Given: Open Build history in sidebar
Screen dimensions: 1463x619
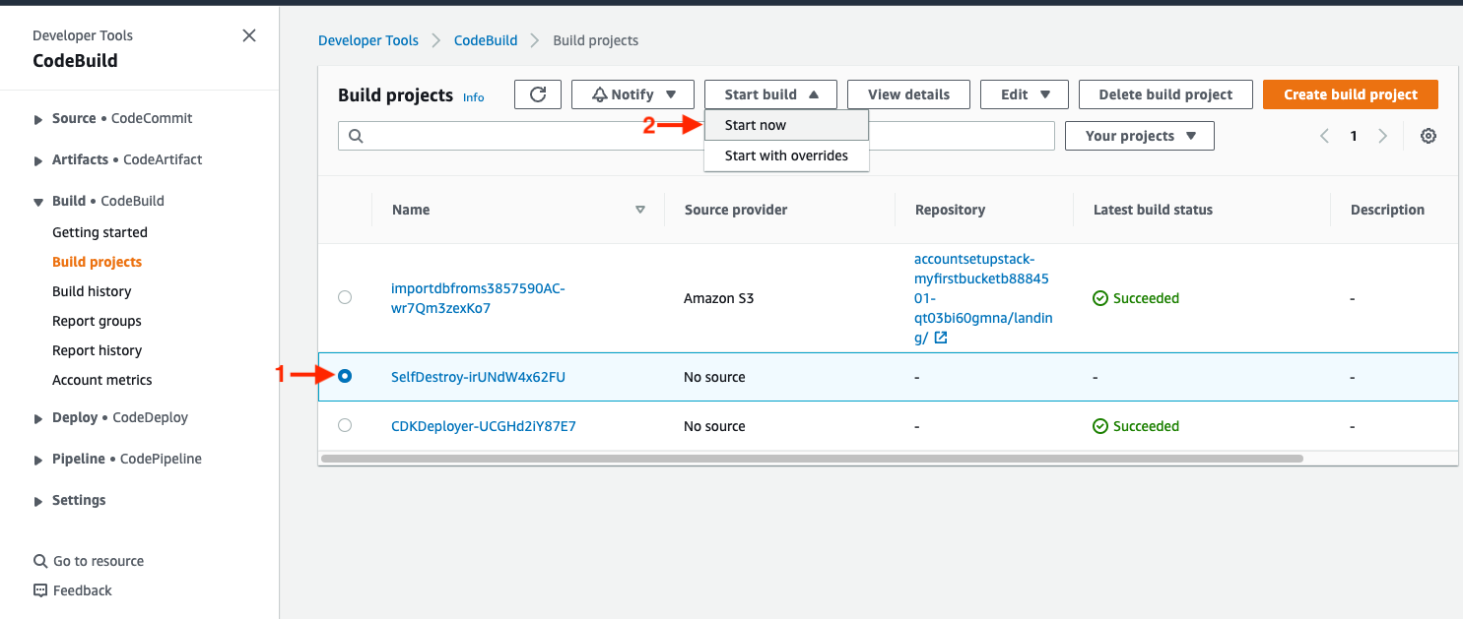Looking at the screenshot, I should pyautogui.click(x=92, y=291).
